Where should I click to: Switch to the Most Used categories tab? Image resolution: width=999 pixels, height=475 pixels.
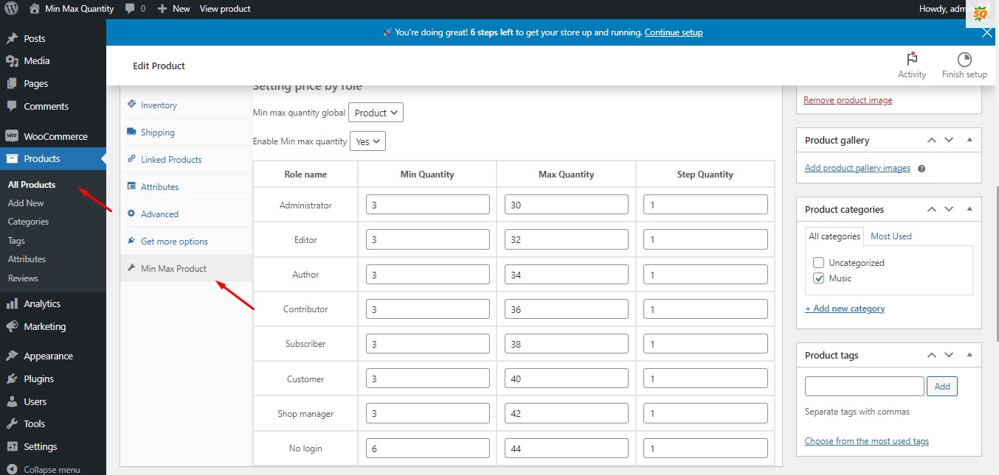tap(891, 236)
